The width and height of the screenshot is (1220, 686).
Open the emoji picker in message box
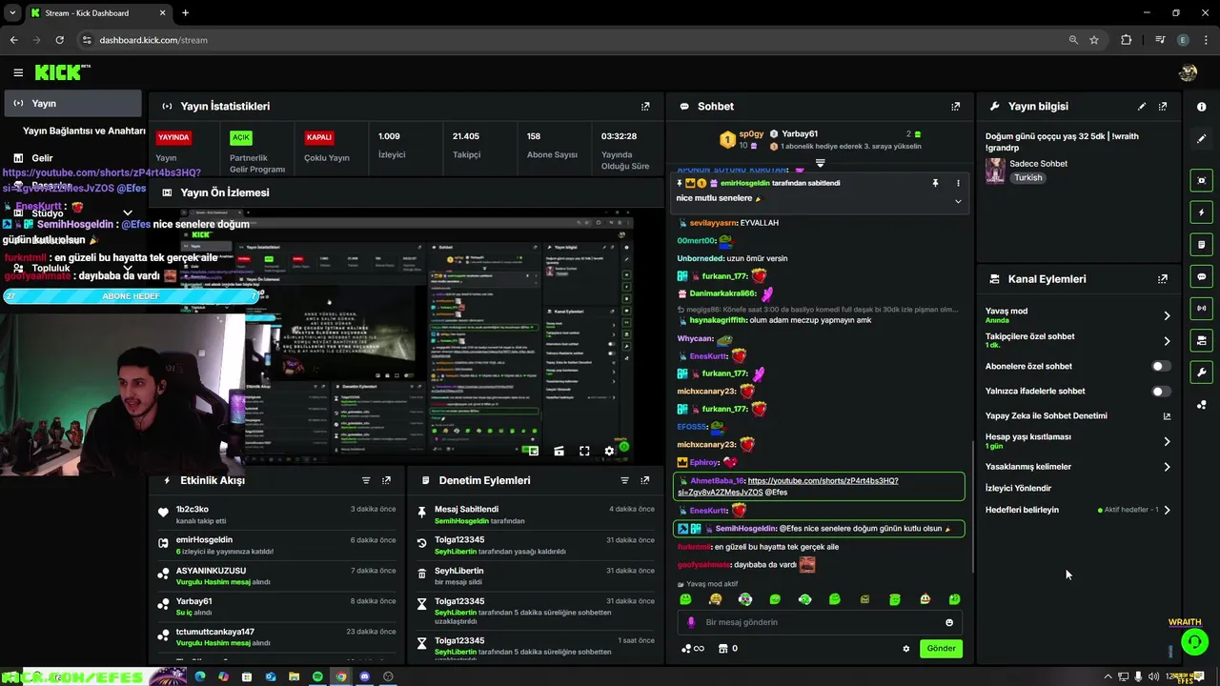tap(949, 622)
